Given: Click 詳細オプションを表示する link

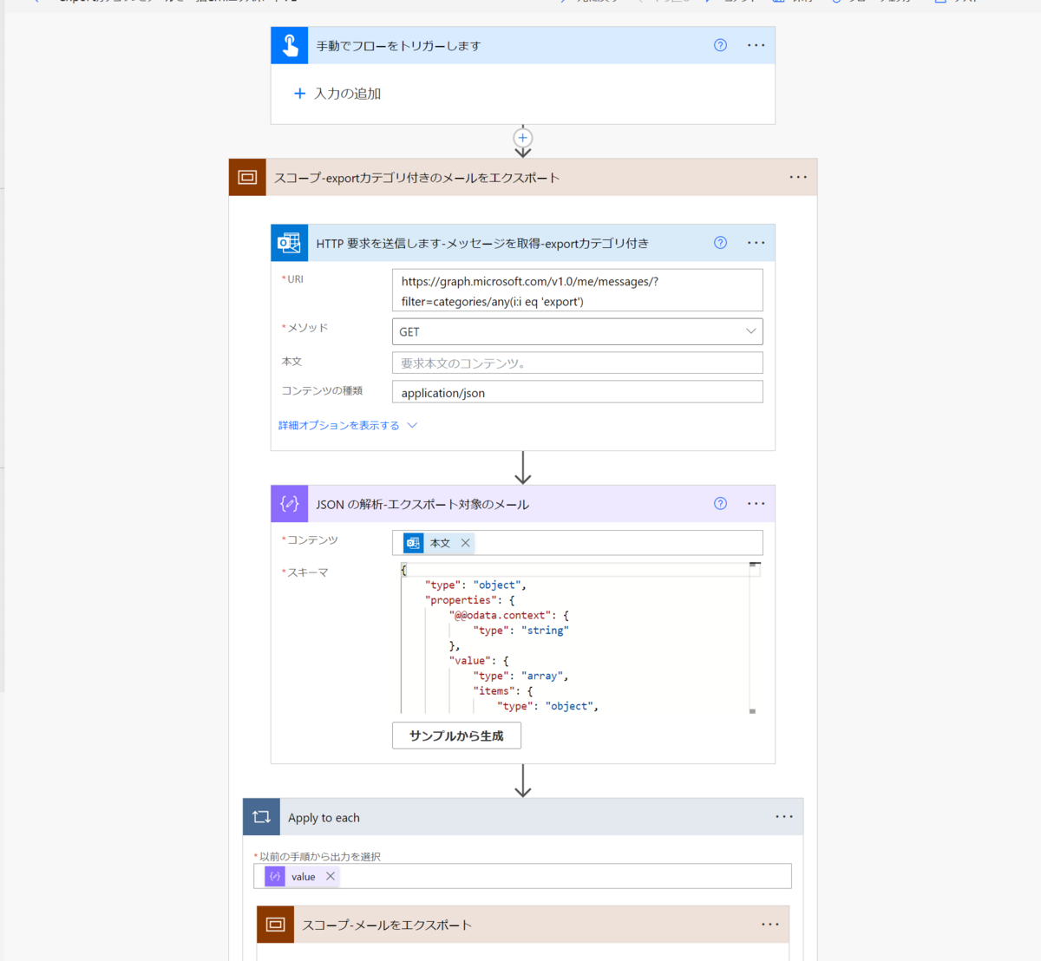Looking at the screenshot, I should click(339, 425).
